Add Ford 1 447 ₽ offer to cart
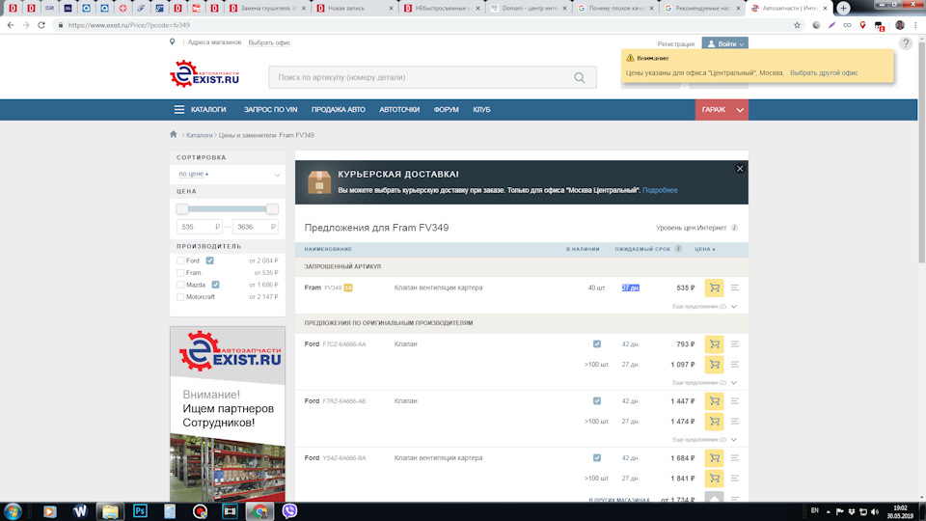The height and width of the screenshot is (521, 926). [x=714, y=401]
